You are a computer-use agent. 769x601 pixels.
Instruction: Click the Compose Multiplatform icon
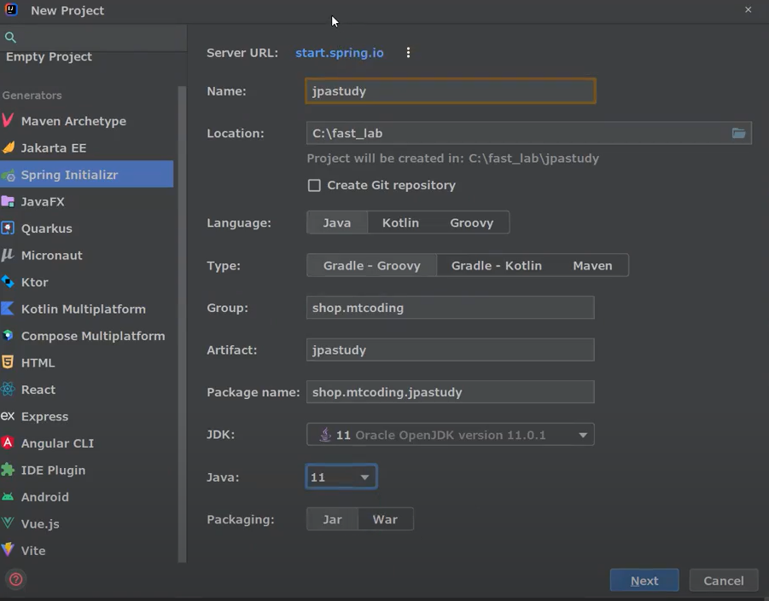(x=8, y=336)
